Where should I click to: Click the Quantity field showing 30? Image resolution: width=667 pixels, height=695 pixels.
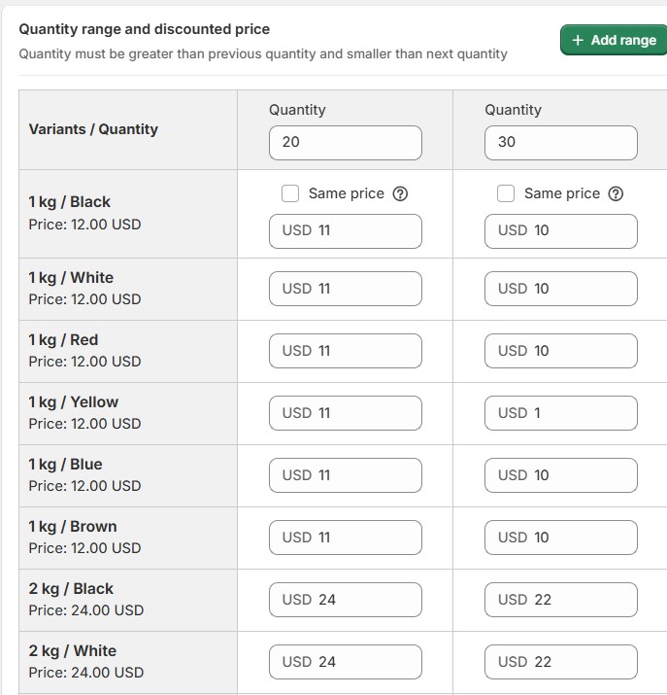560,142
